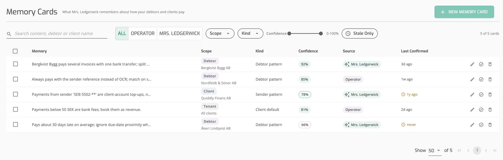
Task: Edit the Åkeri Lindqvist memory card
Action: pyautogui.click(x=472, y=124)
